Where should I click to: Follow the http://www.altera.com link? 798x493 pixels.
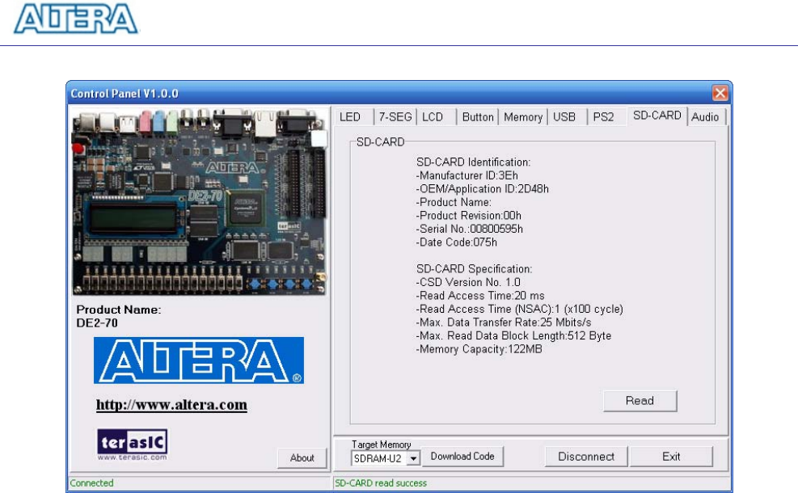pyautogui.click(x=171, y=405)
